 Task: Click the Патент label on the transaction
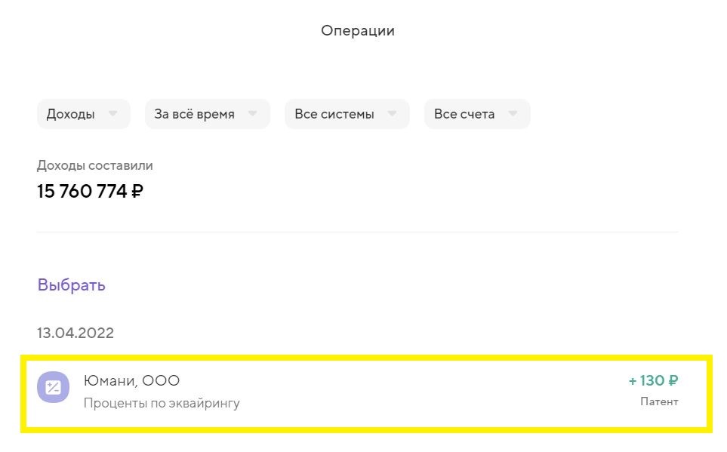pos(660,401)
